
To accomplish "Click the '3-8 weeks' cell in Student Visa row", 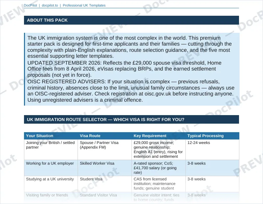I will [212, 184].
